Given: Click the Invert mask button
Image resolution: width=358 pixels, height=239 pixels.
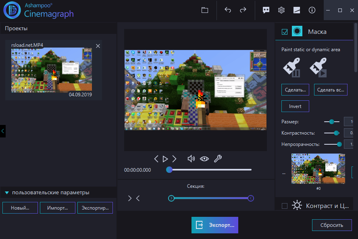Looking at the screenshot, I should [295, 106].
